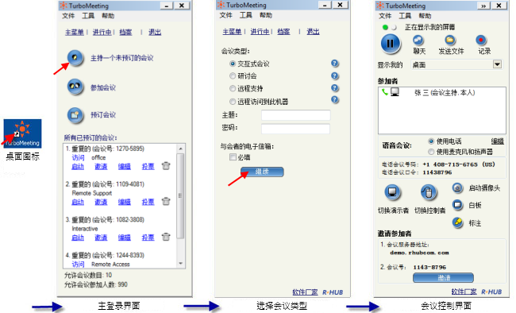This screenshot has height=313, width=516.
Task: Click 启动 link for meeting 1270-5895
Action: coord(78,166)
